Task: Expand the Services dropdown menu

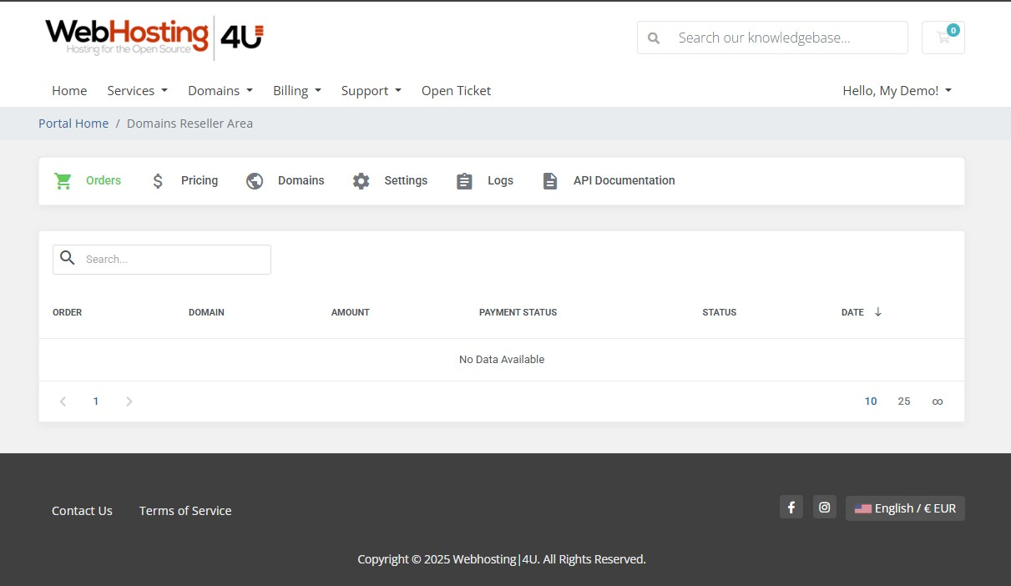Action: tap(138, 90)
